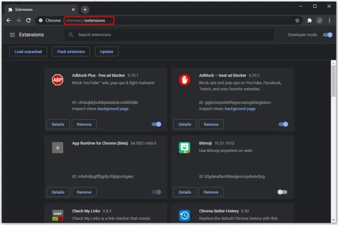Click 'Use Bitmoji anywhere on web!' description

[x=226, y=150]
